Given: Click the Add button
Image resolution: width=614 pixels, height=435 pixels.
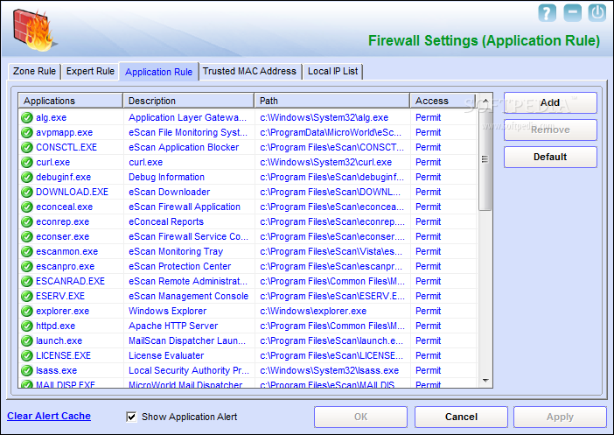Looking at the screenshot, I should 550,102.
